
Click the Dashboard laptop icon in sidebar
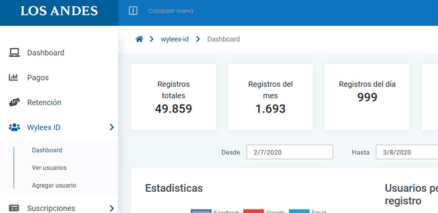(14, 53)
